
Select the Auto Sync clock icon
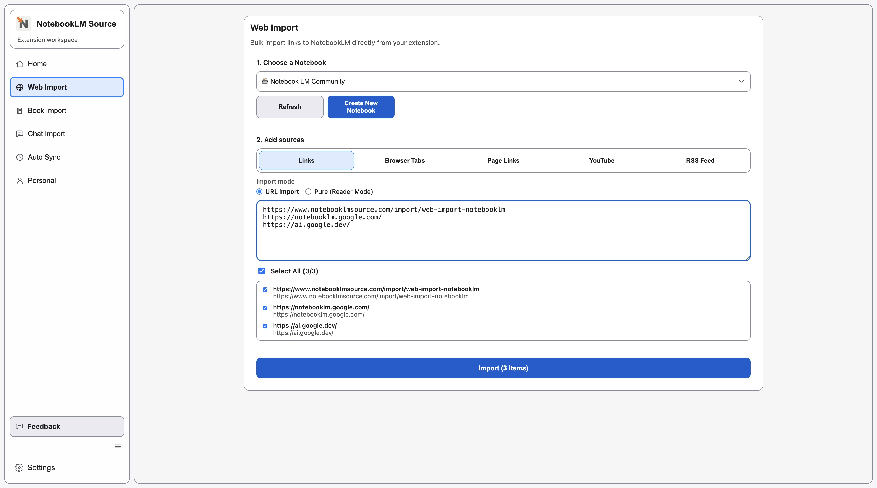(x=20, y=157)
